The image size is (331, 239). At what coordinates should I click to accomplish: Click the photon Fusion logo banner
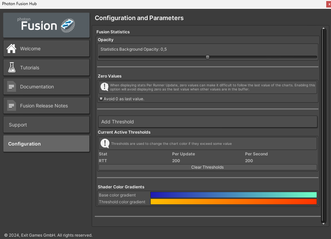point(46,25)
